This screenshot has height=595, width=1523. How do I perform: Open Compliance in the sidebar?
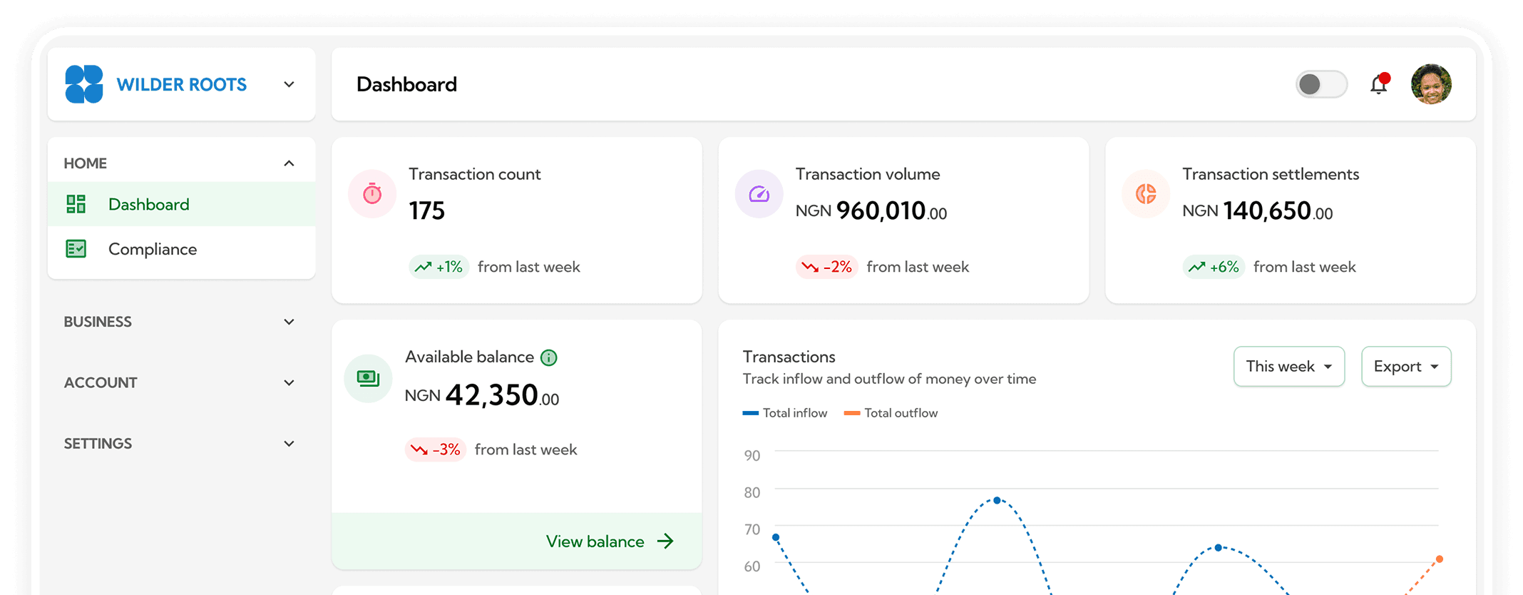[182, 249]
